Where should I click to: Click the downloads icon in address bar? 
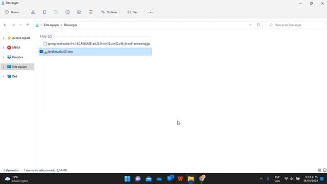[37, 25]
